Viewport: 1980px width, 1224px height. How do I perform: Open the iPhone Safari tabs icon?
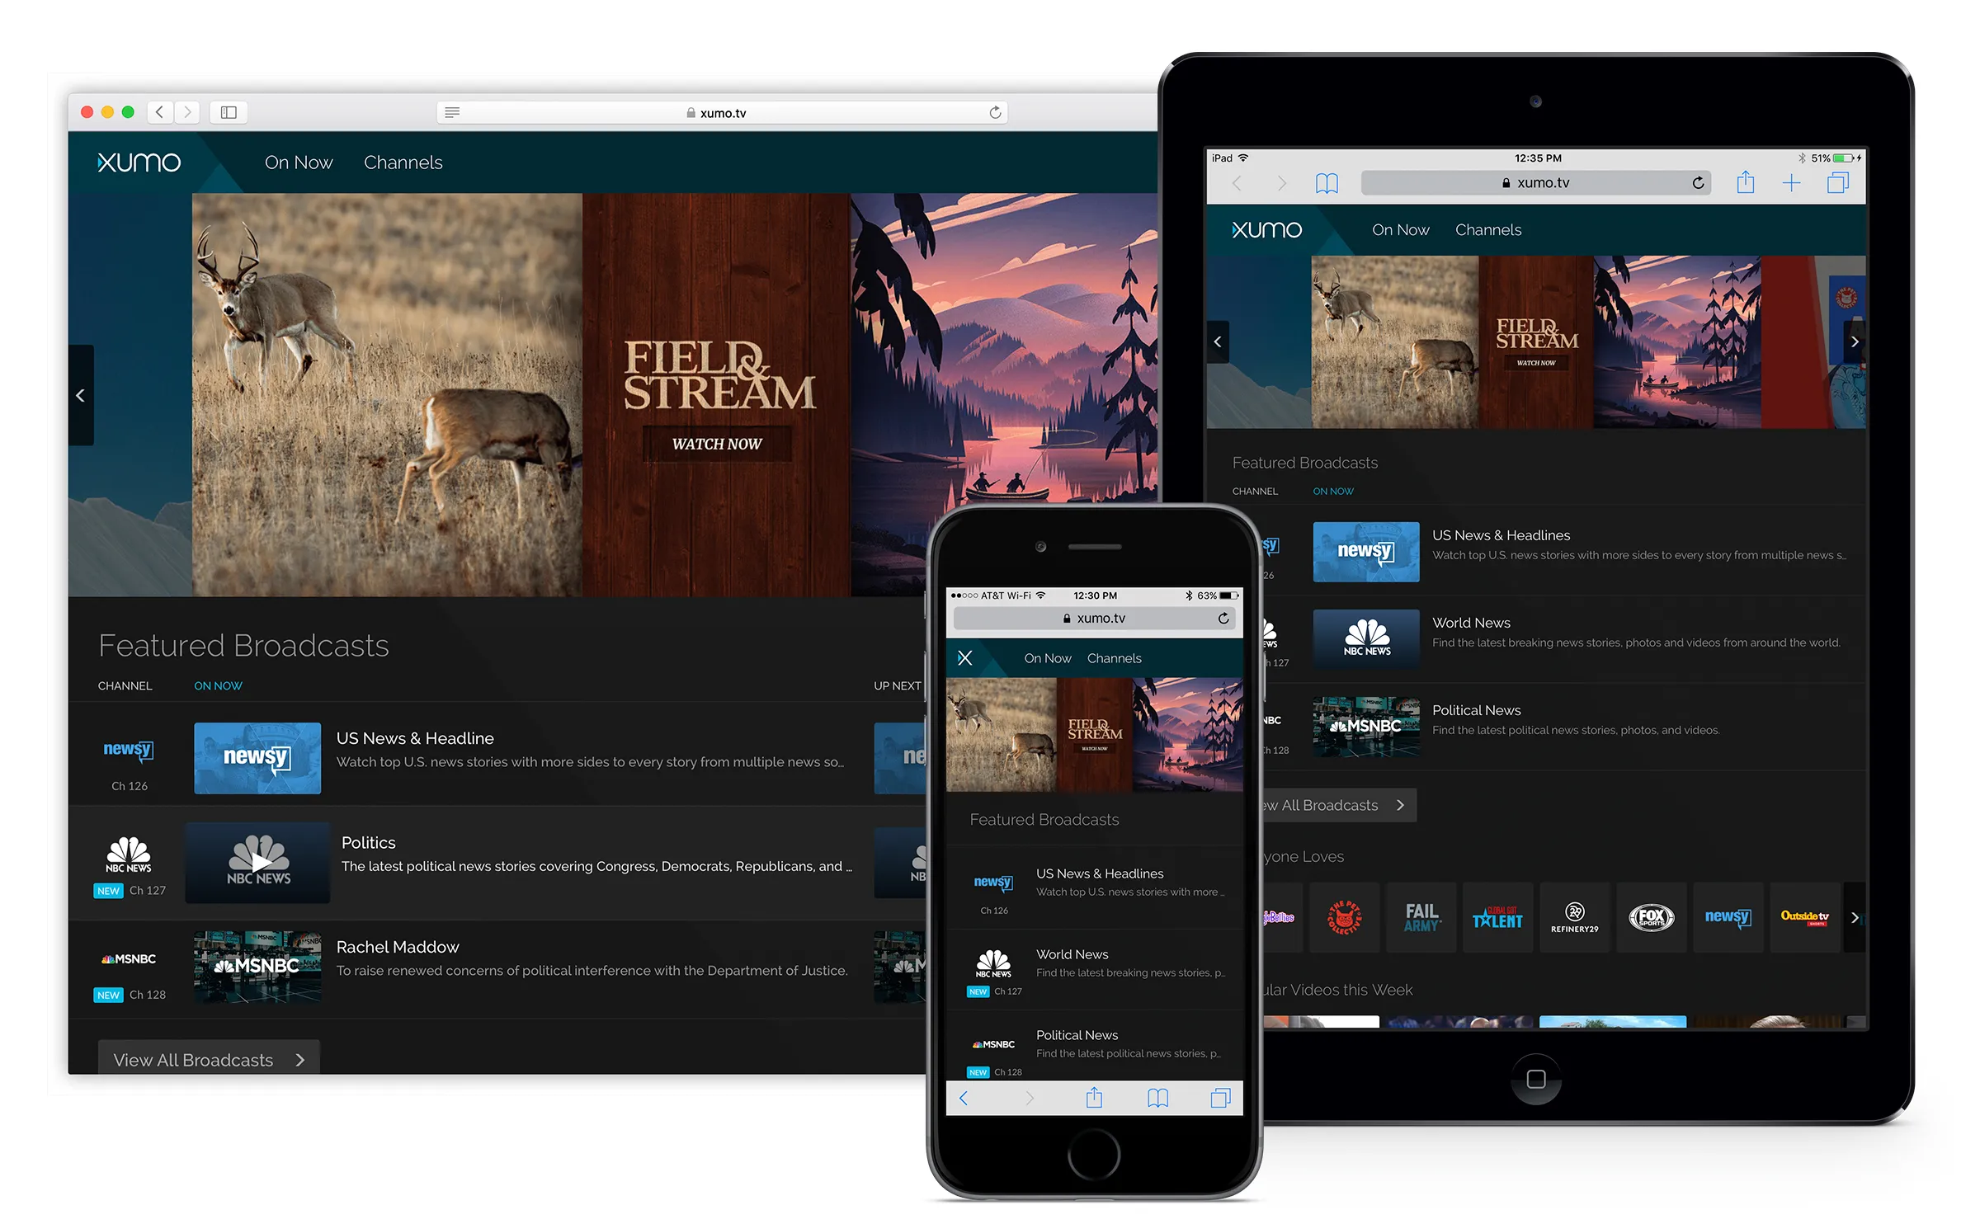[x=1220, y=1098]
